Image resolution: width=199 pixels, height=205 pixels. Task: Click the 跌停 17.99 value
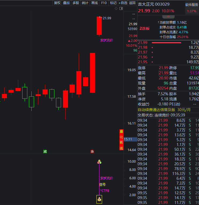(194, 68)
